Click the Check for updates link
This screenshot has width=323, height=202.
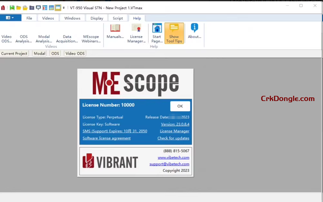click(x=173, y=138)
